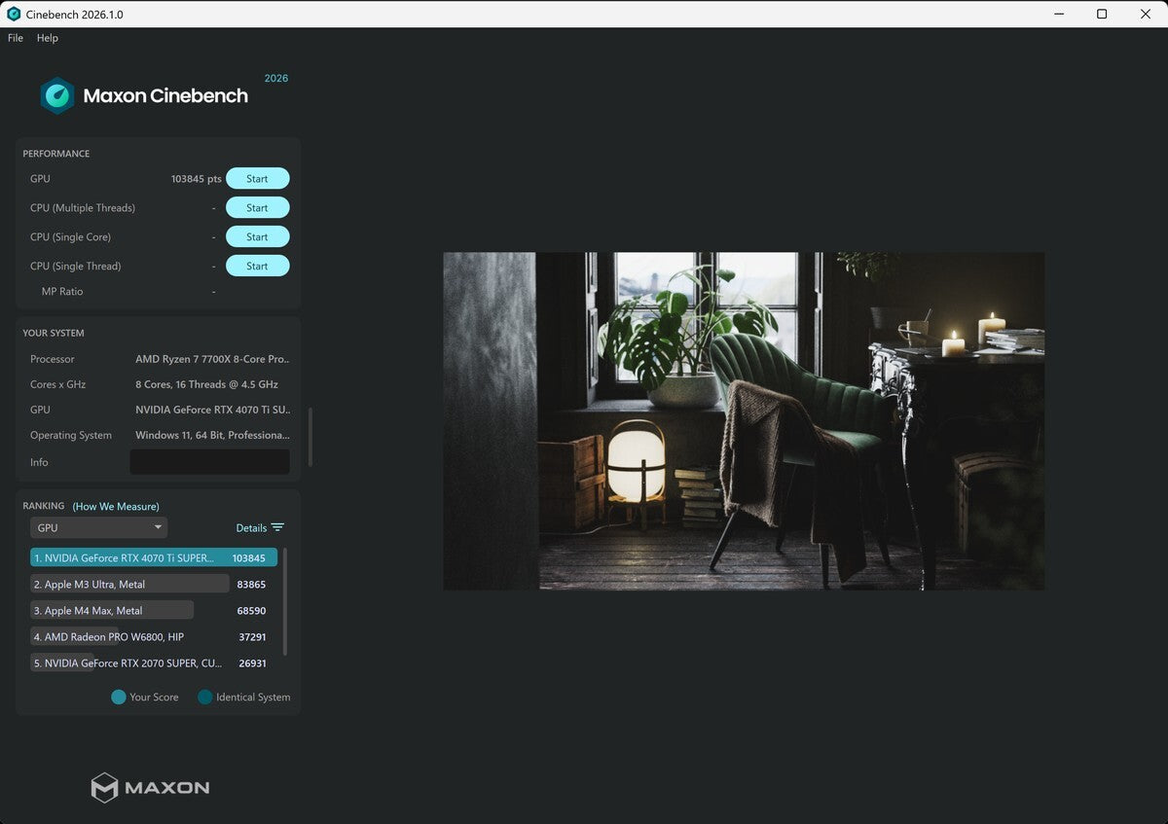Start the CPU Single Core test
This screenshot has width=1168, height=824.
click(257, 236)
